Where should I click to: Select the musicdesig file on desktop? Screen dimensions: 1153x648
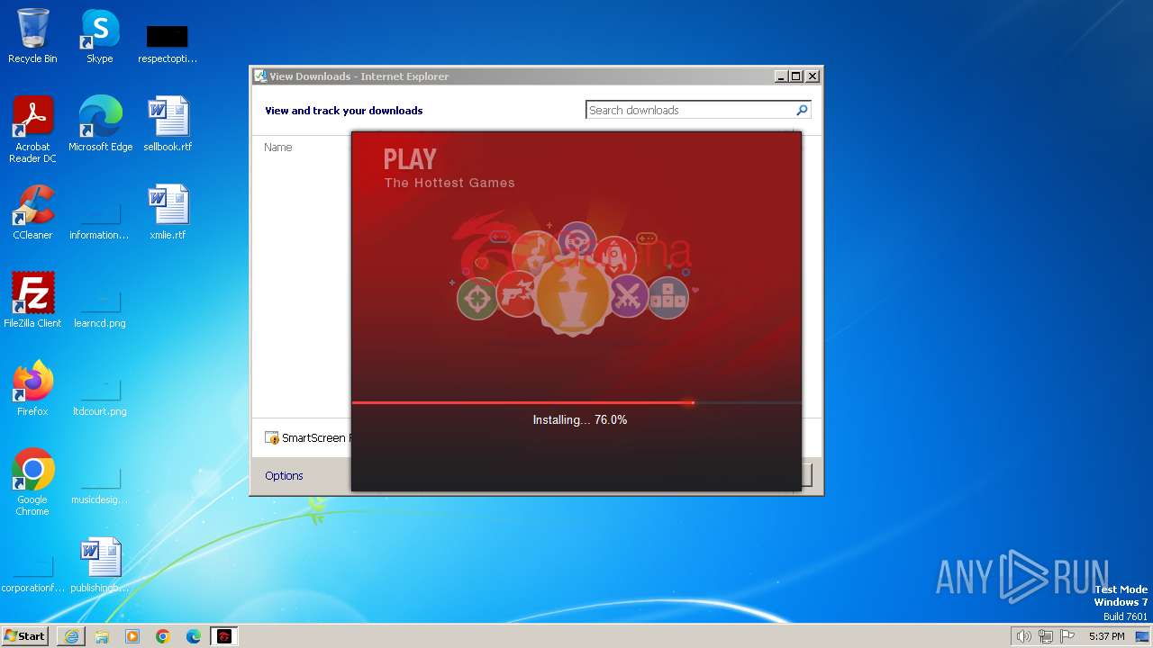pyautogui.click(x=100, y=487)
